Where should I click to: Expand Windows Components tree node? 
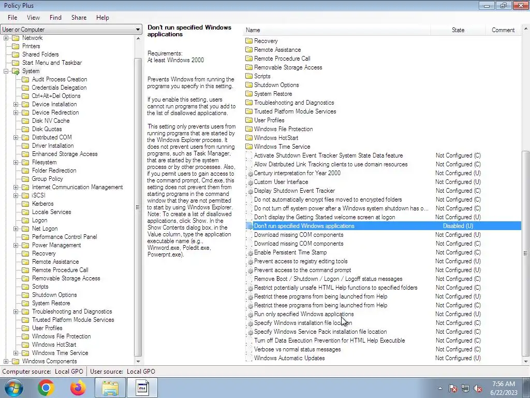pos(6,361)
